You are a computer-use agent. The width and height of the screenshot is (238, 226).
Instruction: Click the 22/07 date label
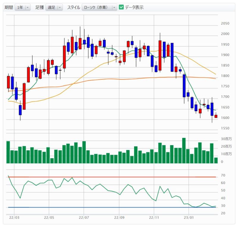point(84,218)
